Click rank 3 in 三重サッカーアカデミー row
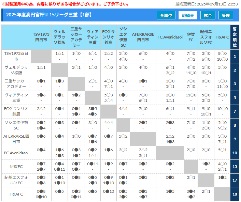 click(235, 84)
